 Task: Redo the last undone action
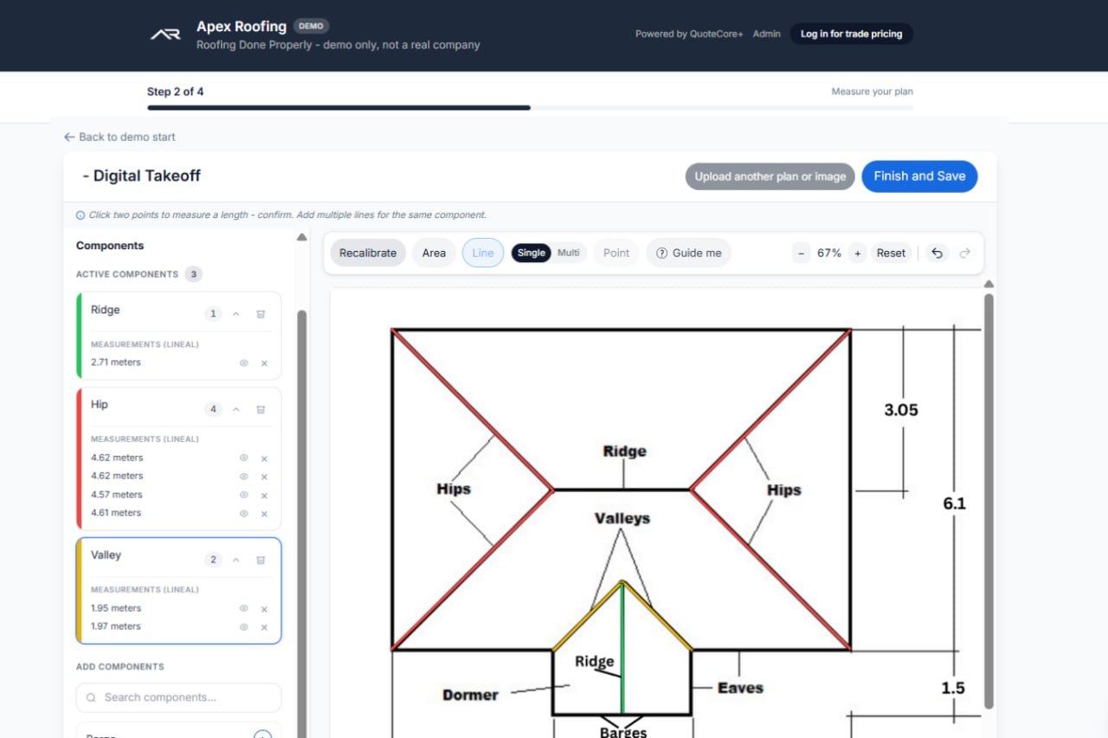point(964,253)
